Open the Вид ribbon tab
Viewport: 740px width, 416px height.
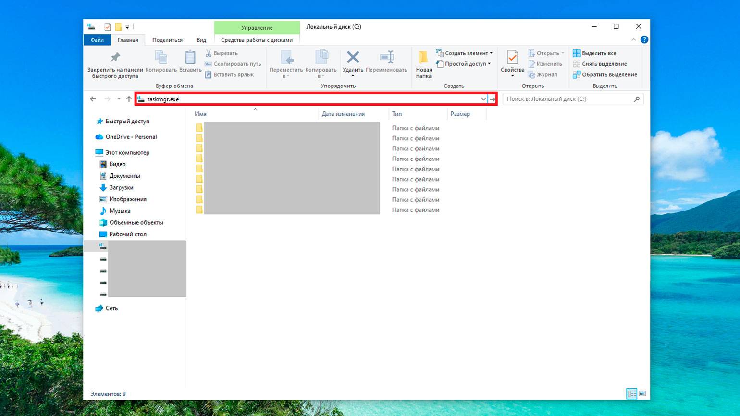pos(201,40)
